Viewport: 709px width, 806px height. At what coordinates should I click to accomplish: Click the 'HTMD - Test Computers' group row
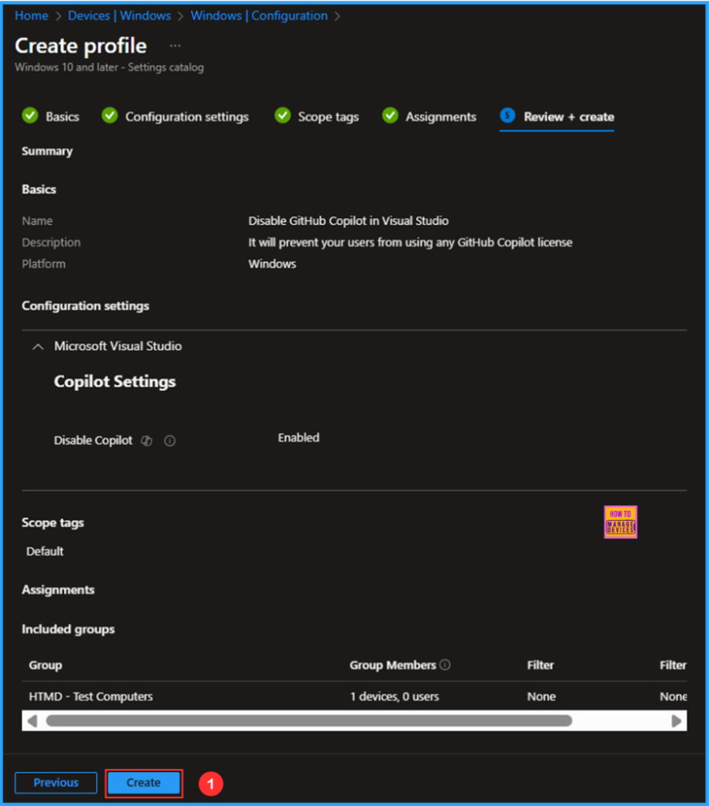pos(354,697)
